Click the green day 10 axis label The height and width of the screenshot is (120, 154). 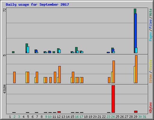50,117
